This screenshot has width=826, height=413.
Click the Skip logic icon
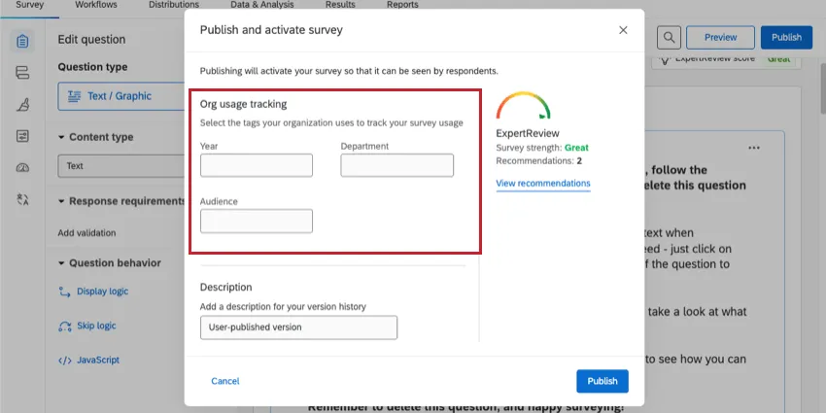point(64,327)
